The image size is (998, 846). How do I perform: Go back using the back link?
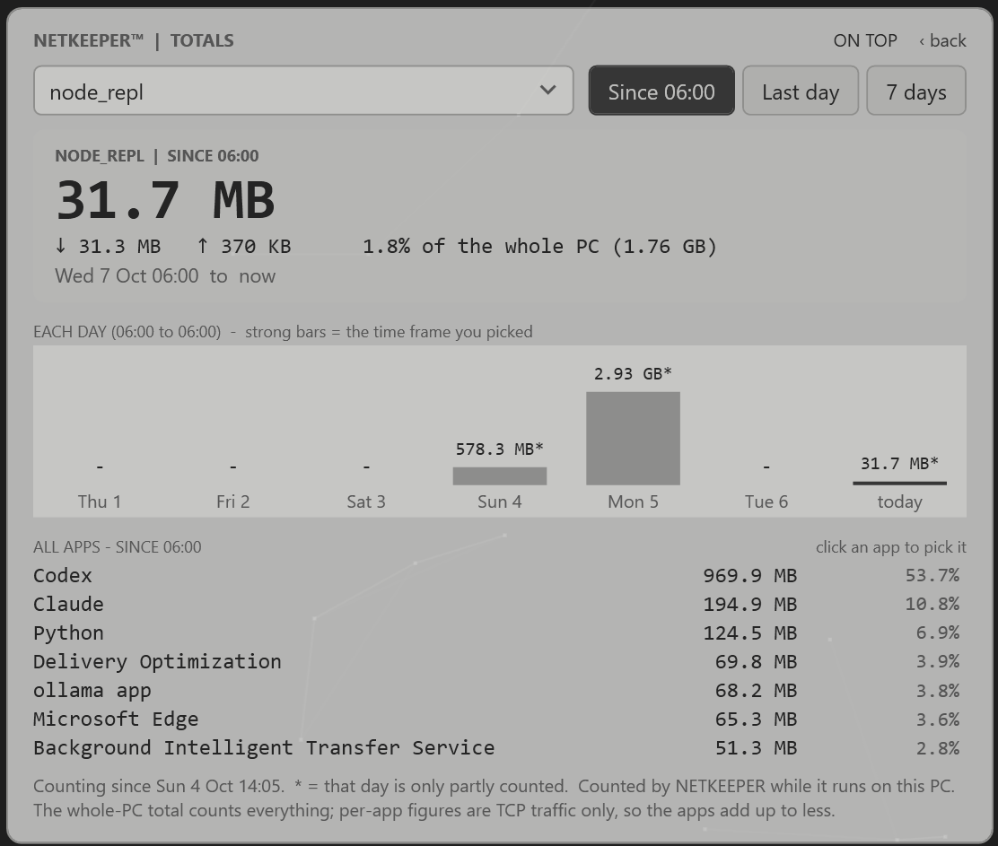pos(942,40)
